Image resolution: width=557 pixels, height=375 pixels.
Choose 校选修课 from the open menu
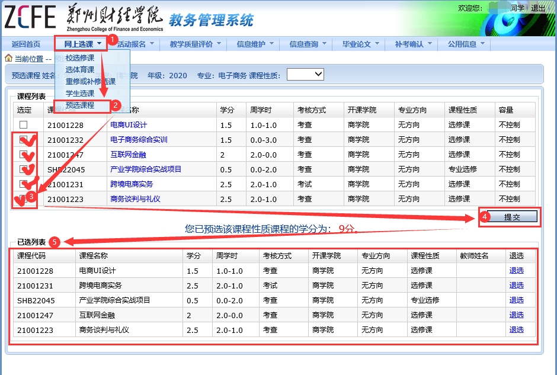pyautogui.click(x=80, y=58)
